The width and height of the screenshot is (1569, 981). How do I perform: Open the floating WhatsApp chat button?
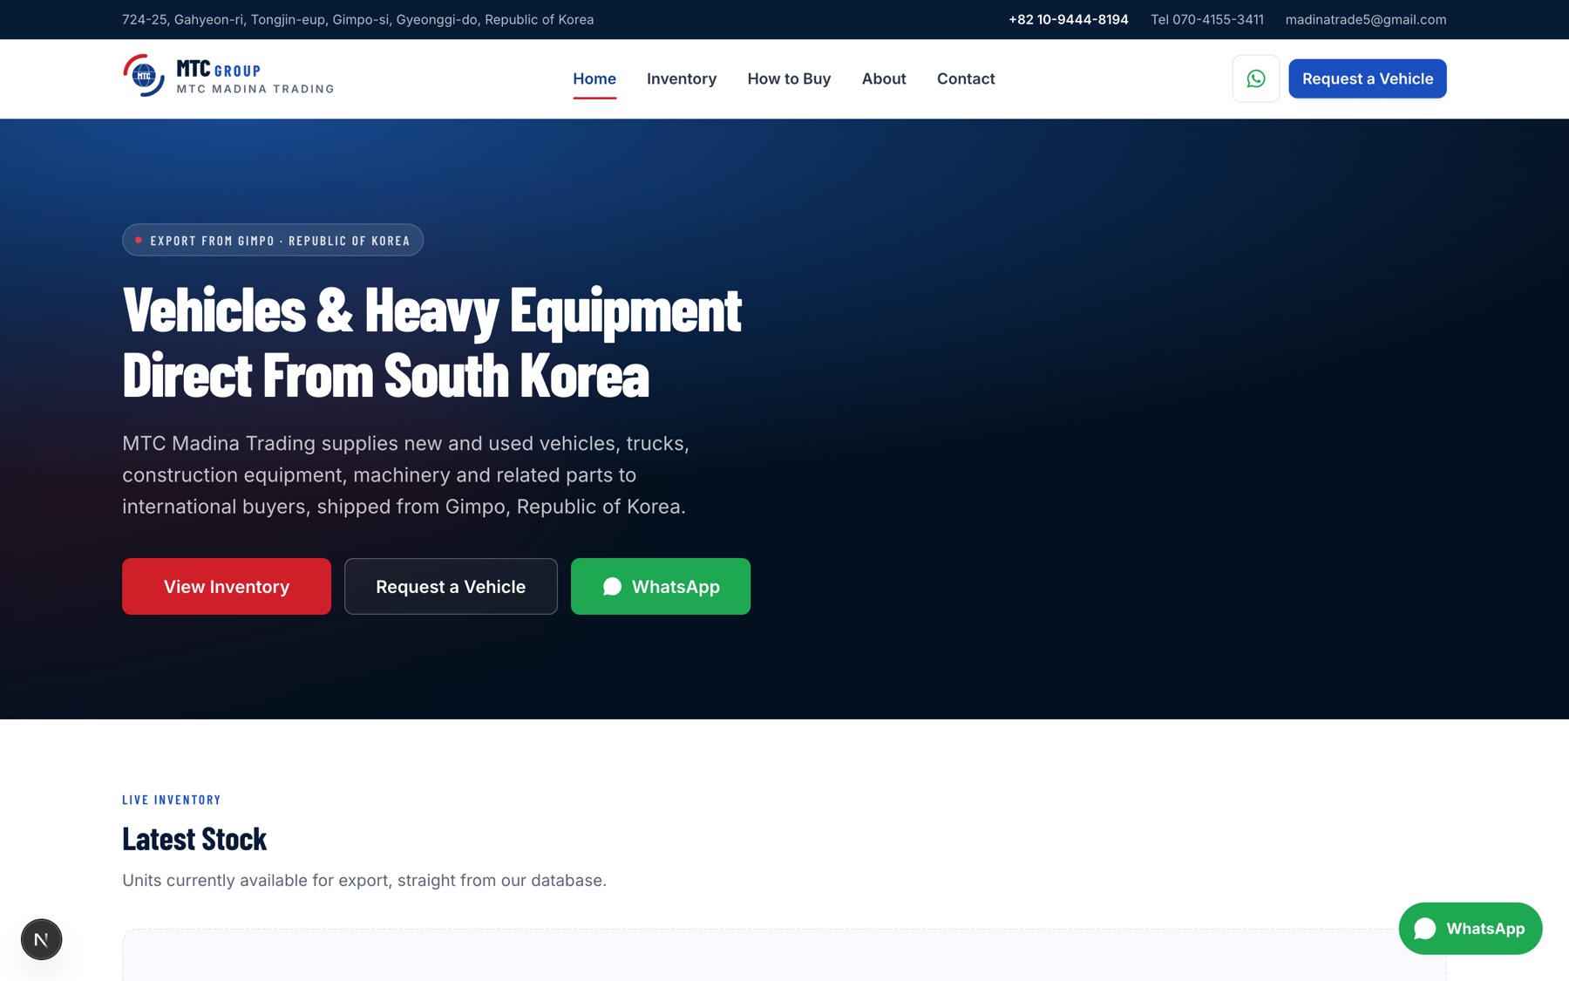pyautogui.click(x=1470, y=929)
